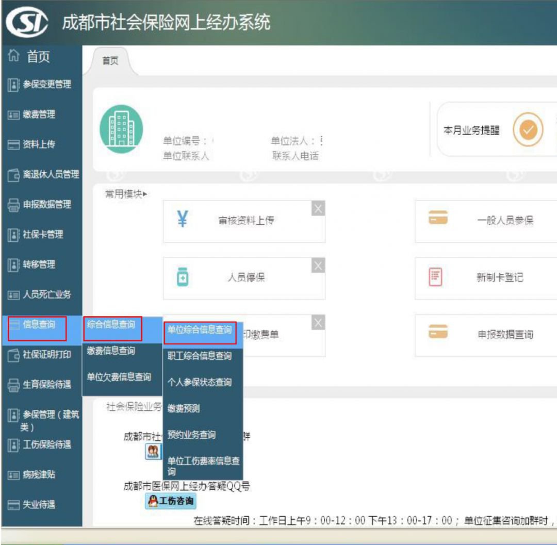The height and width of the screenshot is (545, 557).
Task: Click the yen icon for 审核资料上传
Action: click(182, 220)
